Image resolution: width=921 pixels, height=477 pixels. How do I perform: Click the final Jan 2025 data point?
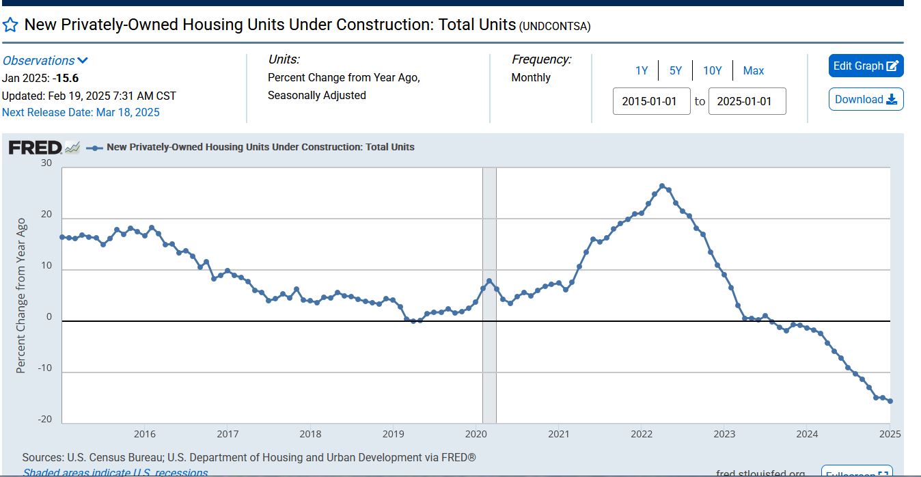[890, 401]
